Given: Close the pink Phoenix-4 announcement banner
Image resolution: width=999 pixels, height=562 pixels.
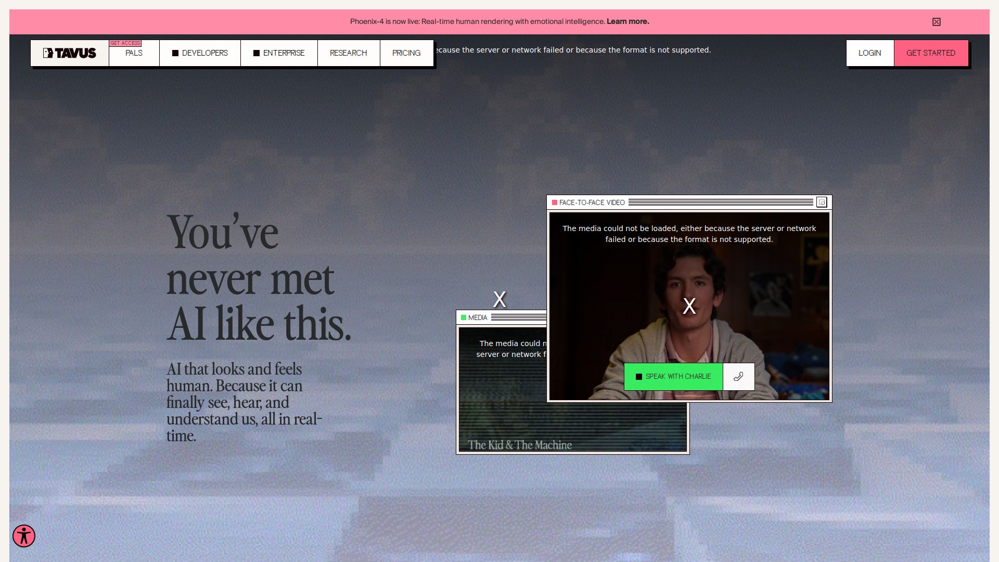Looking at the screenshot, I should click(x=936, y=22).
